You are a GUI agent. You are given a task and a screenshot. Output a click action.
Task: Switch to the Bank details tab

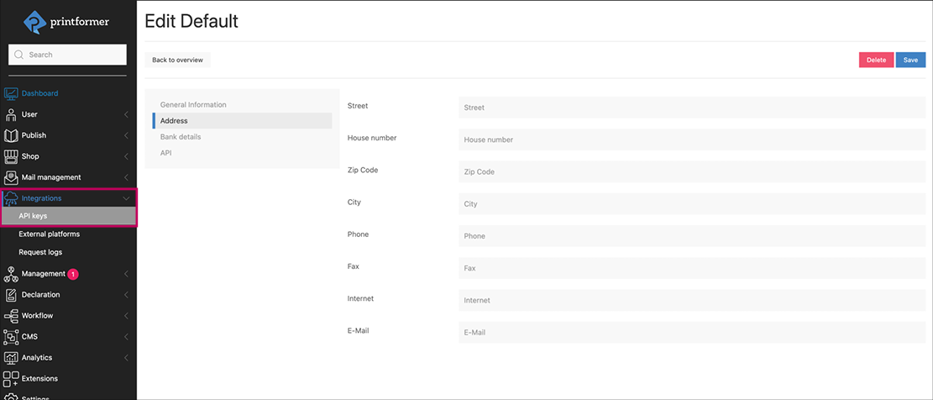tap(181, 137)
